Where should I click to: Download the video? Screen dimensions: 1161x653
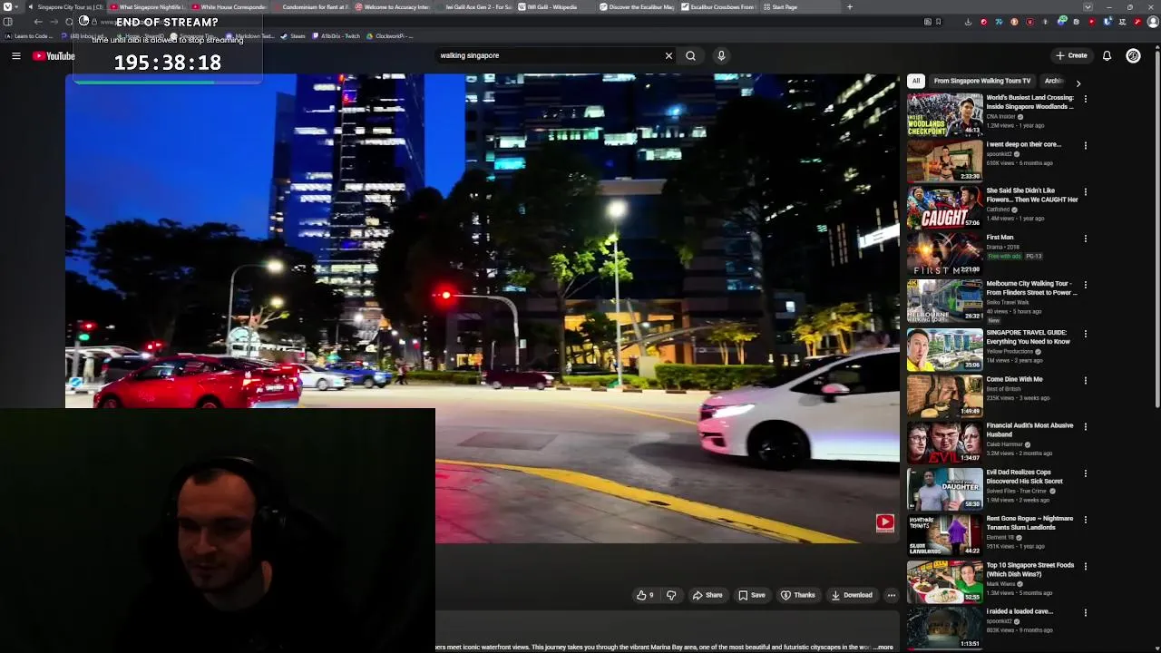[852, 595]
